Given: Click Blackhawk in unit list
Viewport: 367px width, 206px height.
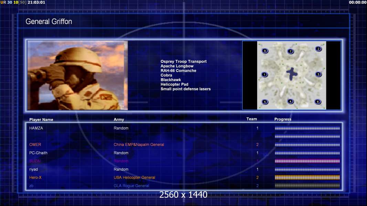Looking at the screenshot, I should (171, 80).
